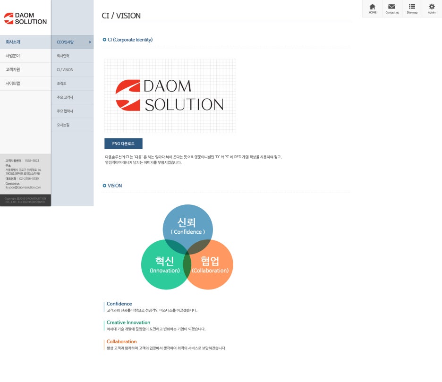Open the 오시는길 submenu item
Screen dimensions: 442x382
coord(72,125)
